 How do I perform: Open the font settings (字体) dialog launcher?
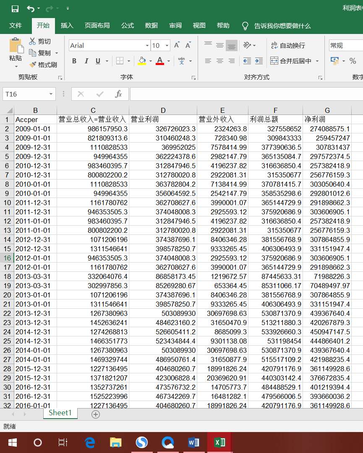(193, 78)
